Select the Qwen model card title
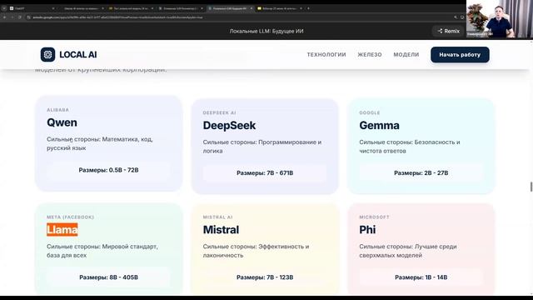Image resolution: width=533 pixels, height=300 pixels. (x=62, y=122)
